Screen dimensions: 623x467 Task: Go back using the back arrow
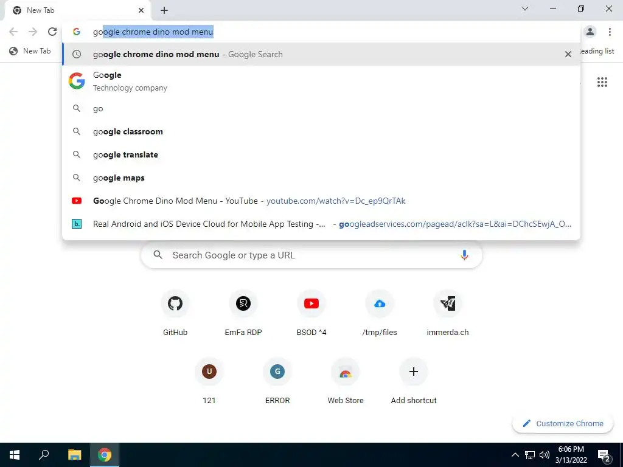(x=13, y=32)
